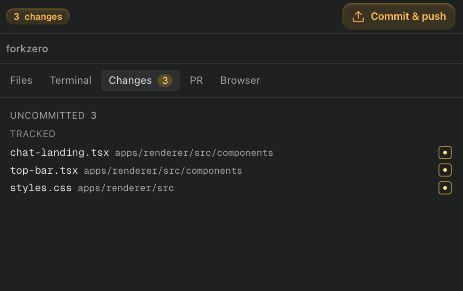Screen dimensions: 463x291
Task: Switch to the Files tab
Action: pos(21,81)
